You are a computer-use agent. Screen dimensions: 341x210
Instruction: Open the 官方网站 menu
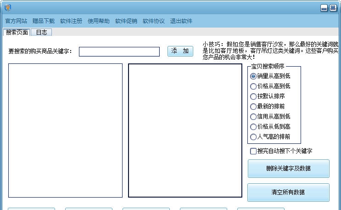click(16, 21)
